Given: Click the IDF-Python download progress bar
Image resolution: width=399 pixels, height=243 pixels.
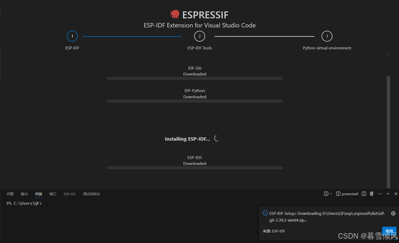Looking at the screenshot, I should click(x=195, y=101).
